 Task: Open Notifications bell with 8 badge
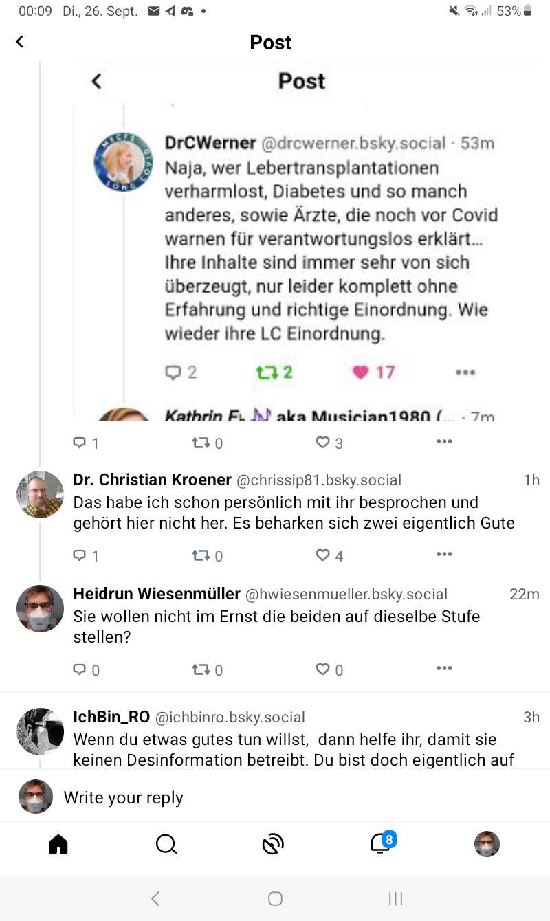pos(381,843)
